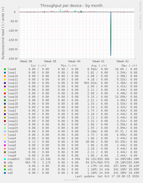This screenshot has width=143, height=183.
Task: Click the y-axis label 'Bytes/second read (-) / write (+)'
Action: tap(3, 33)
